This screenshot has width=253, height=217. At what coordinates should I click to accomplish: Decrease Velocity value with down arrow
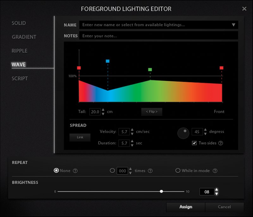pyautogui.click(x=132, y=134)
